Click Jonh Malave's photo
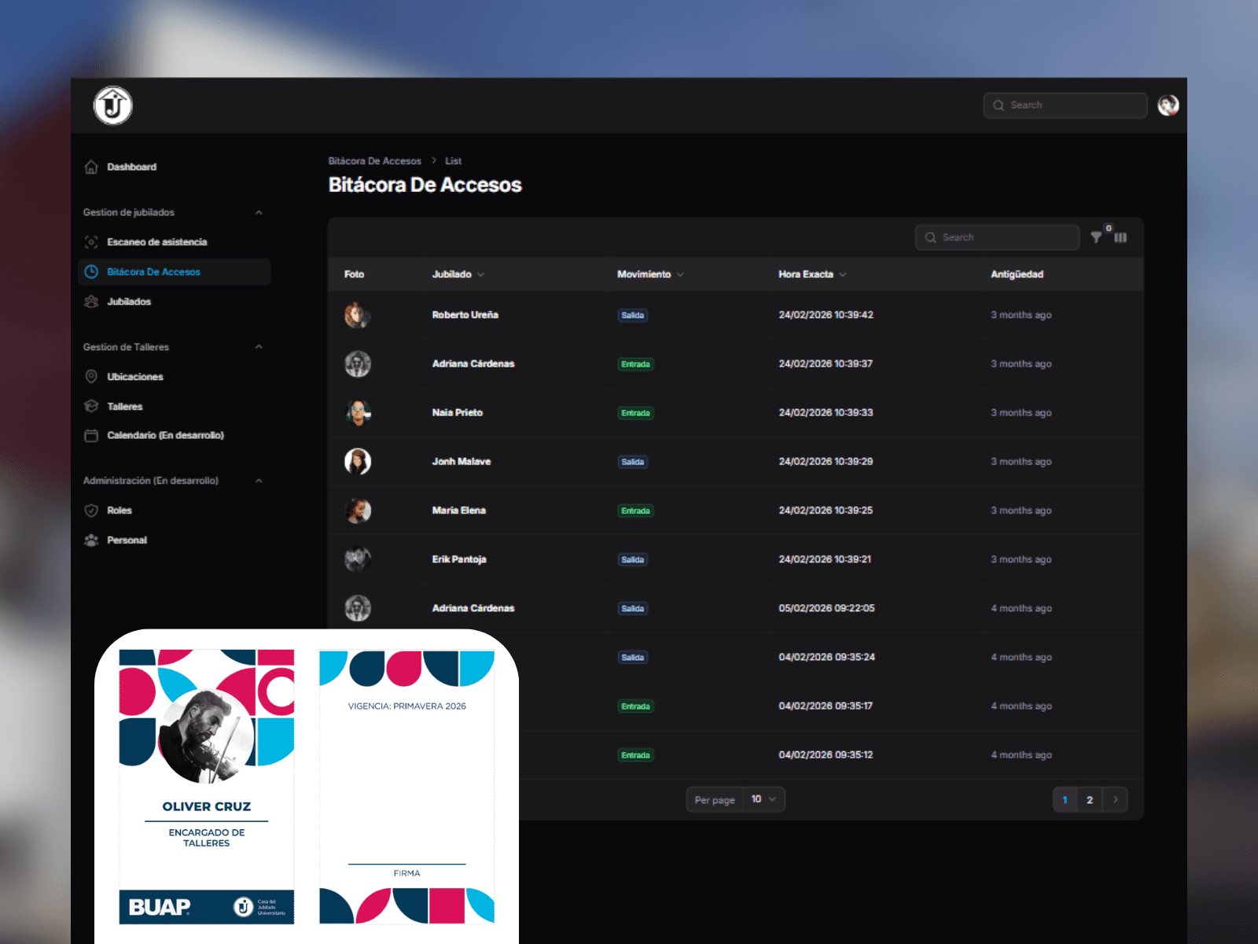Screen dimensions: 1258x944 click(x=358, y=462)
